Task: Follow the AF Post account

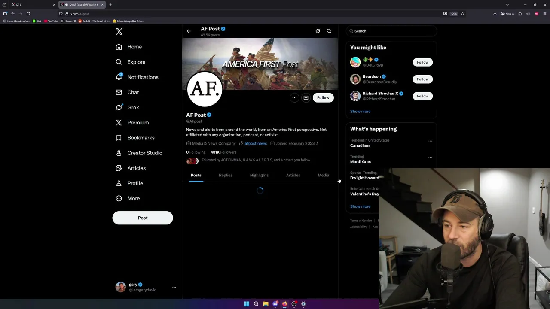Action: [x=323, y=98]
